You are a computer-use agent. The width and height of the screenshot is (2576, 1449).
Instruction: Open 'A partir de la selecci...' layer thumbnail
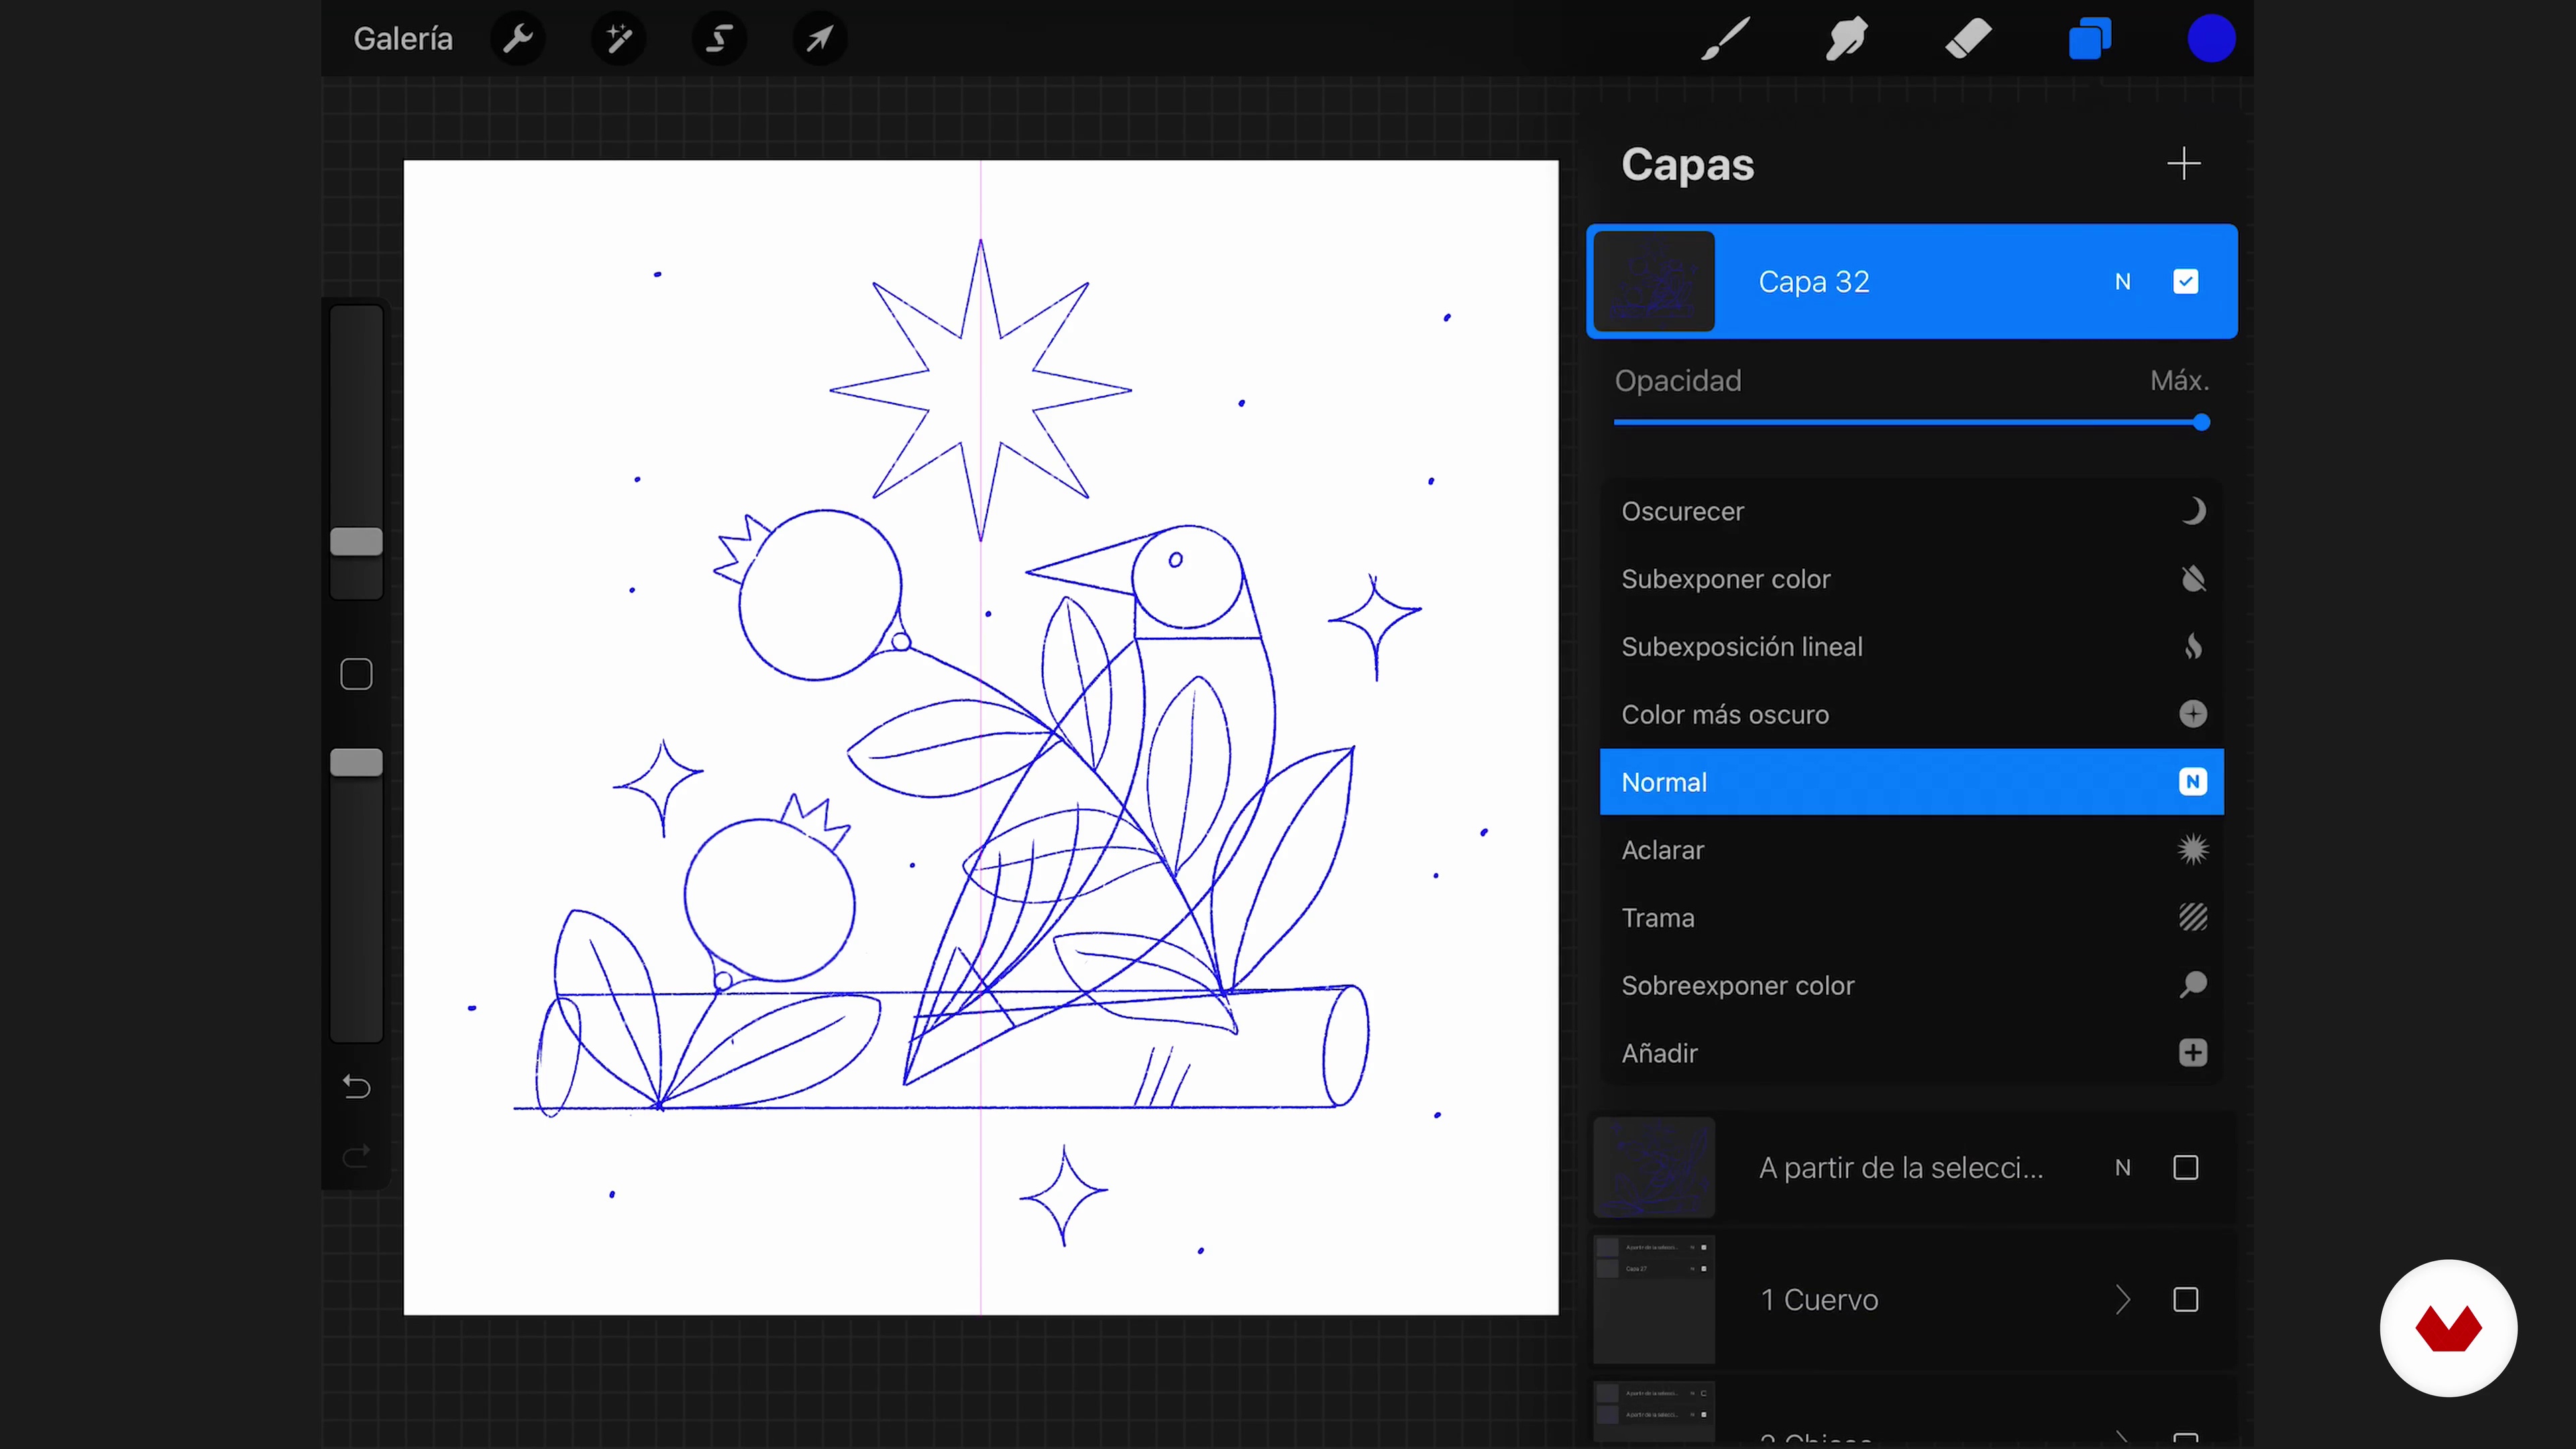(x=1654, y=1168)
